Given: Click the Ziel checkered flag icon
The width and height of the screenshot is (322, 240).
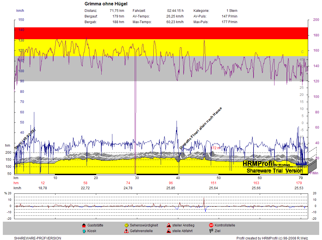Looking at the screenshot, I should tap(211, 231).
